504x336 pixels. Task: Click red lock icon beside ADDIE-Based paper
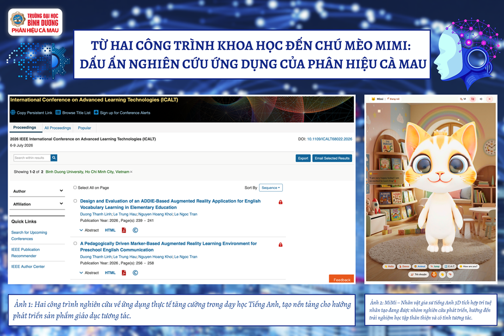pyautogui.click(x=281, y=202)
